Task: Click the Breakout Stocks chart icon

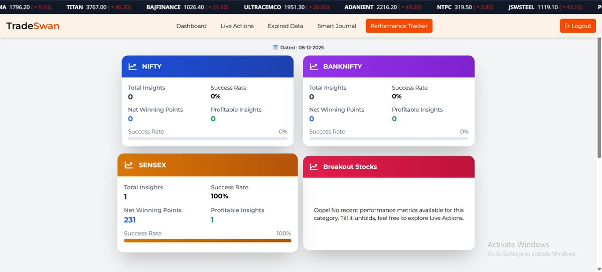Action: pyautogui.click(x=314, y=167)
